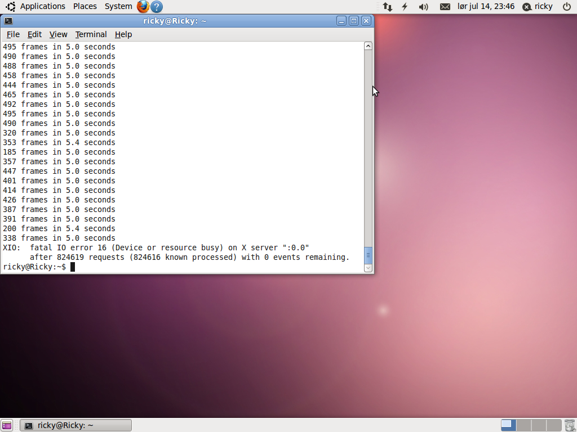
Task: Click the line '353 frames in 5.4 seconds'
Action: coord(59,142)
